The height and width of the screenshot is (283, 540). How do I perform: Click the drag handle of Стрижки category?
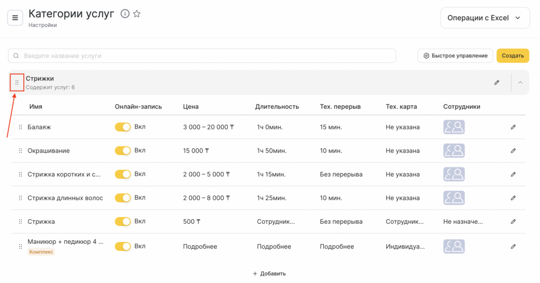click(x=17, y=83)
